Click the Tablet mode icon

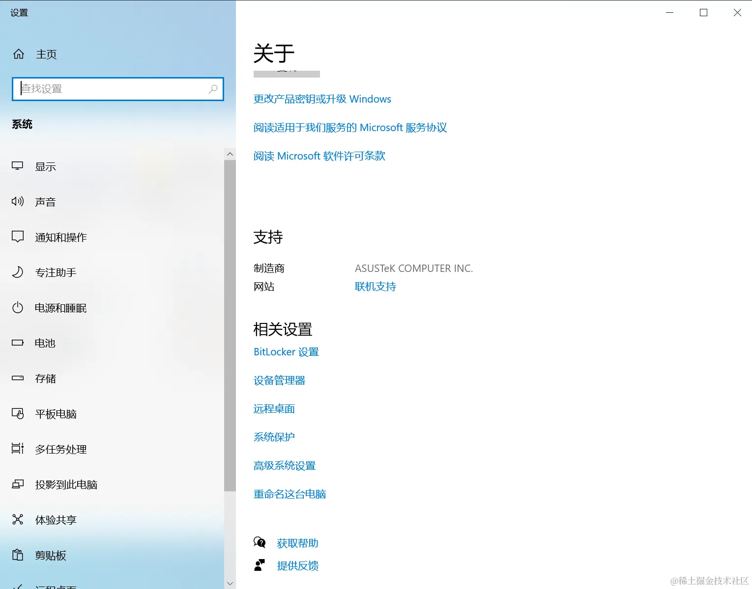pos(18,414)
